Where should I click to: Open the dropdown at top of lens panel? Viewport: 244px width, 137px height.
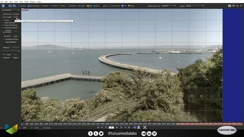click(11, 10)
